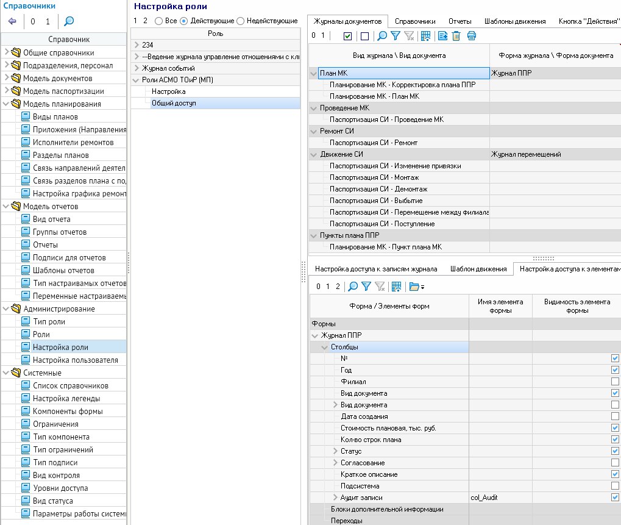Image resolution: width=621 pixels, height=525 pixels.
Task: Collapse Столбцы node in form elements
Action: point(324,347)
